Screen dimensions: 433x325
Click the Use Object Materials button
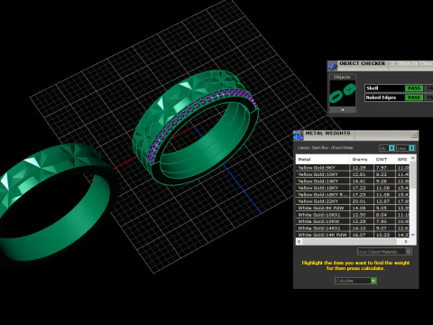click(x=384, y=252)
